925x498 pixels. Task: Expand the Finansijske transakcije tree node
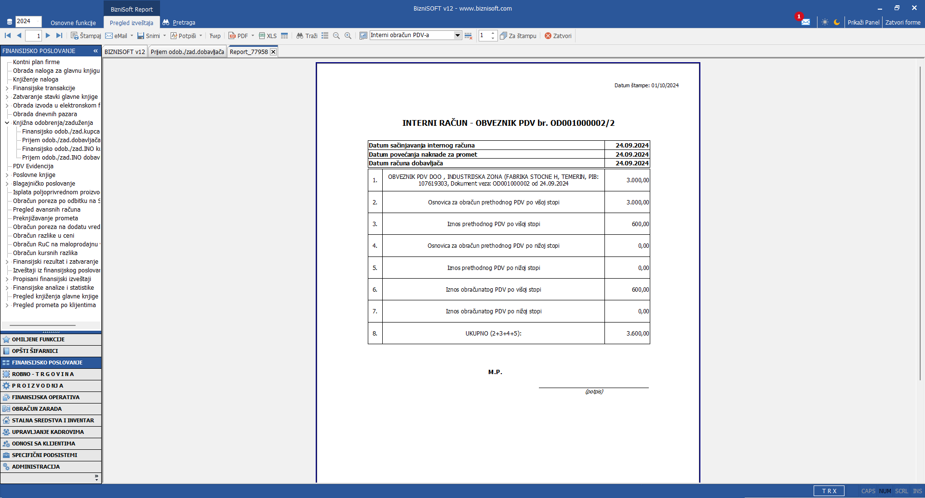[x=7, y=88]
